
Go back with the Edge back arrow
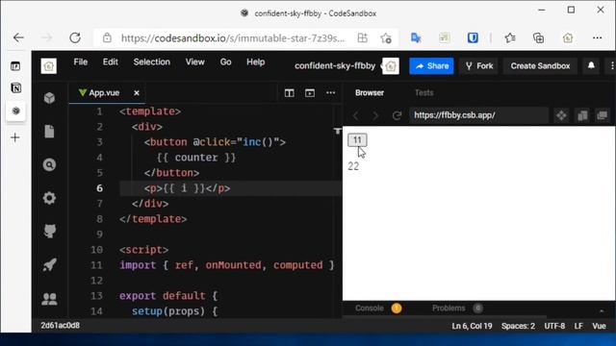click(x=18, y=37)
